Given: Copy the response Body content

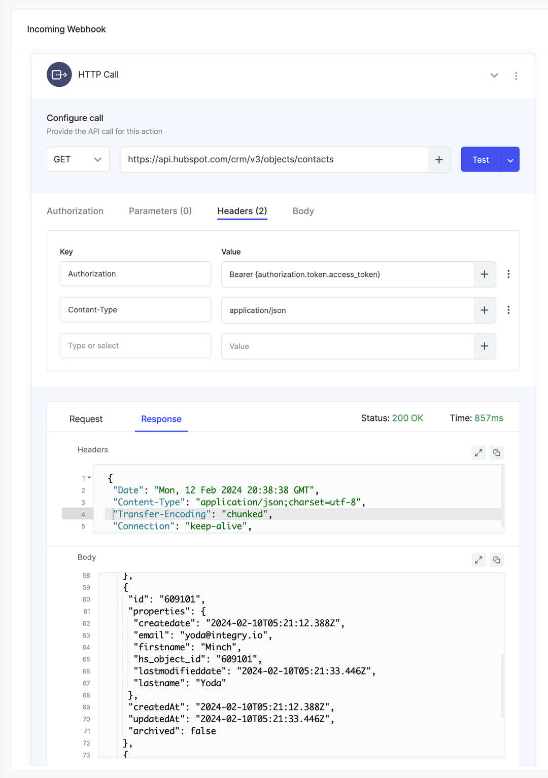Looking at the screenshot, I should click(497, 560).
